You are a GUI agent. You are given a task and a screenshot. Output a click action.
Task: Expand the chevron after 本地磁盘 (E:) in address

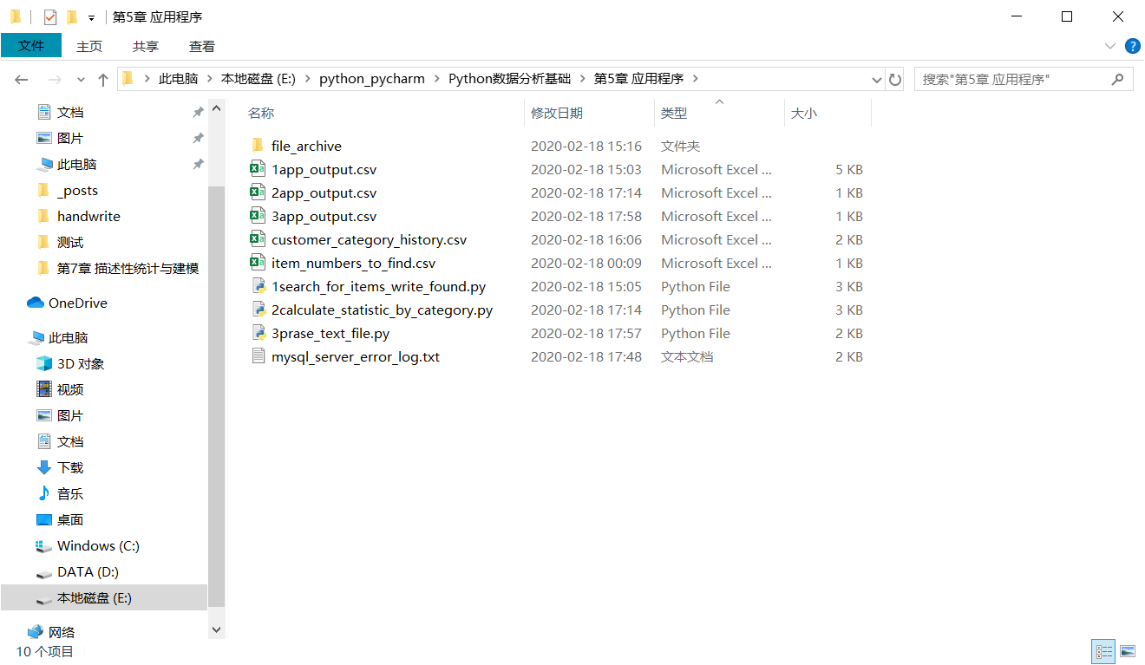(307, 79)
